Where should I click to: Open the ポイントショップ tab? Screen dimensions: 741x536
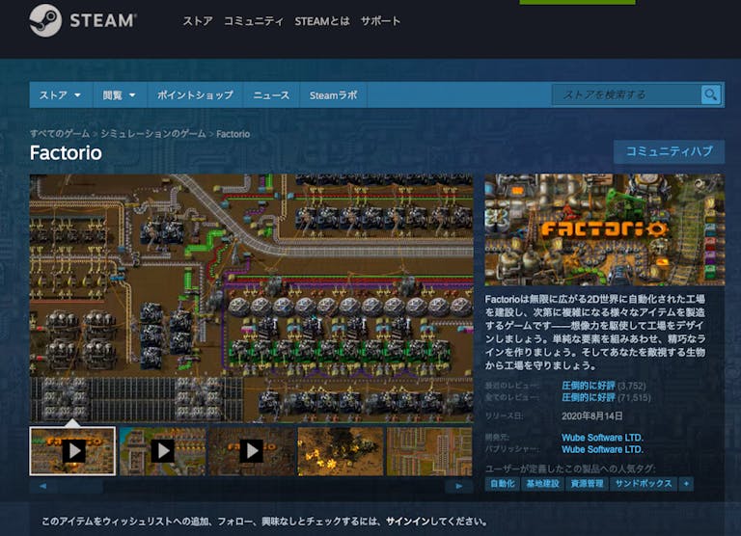(195, 94)
